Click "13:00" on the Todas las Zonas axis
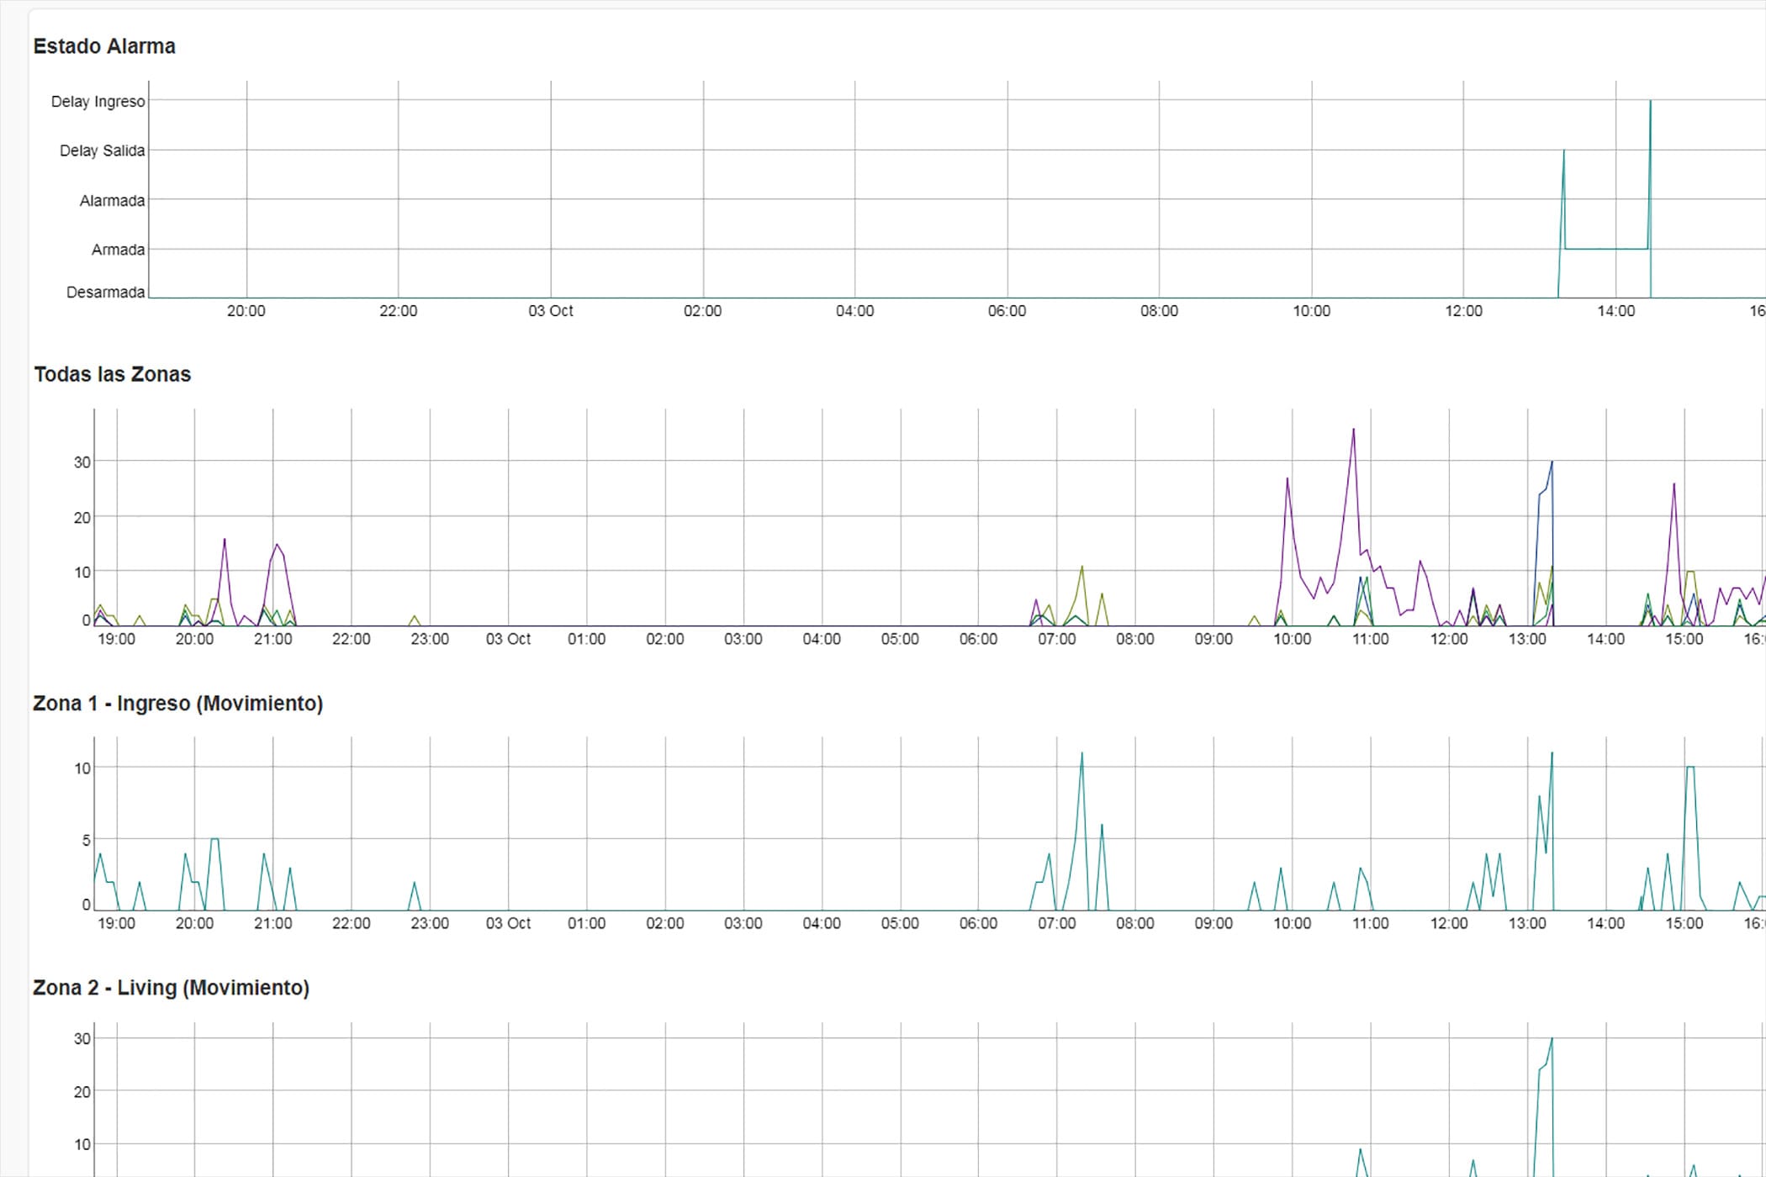The width and height of the screenshot is (1766, 1177). tap(1527, 639)
